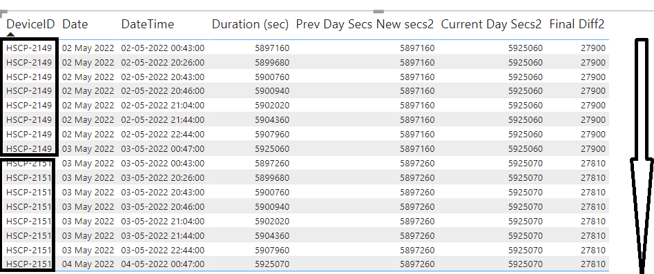This screenshot has width=654, height=274.
Task: Sort by the Duration (sec) column header
Action: click(250, 24)
